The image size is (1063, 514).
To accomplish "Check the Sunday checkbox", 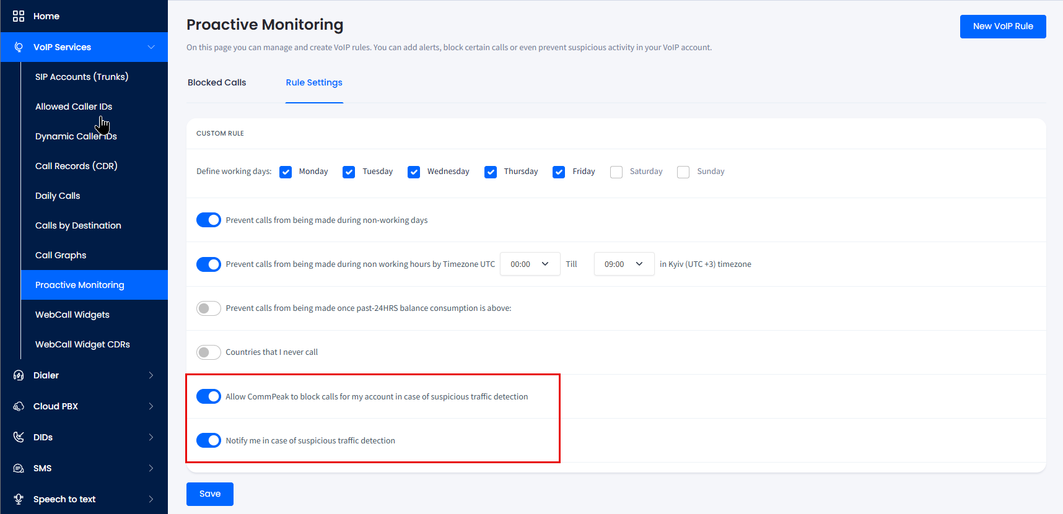I will tap(683, 172).
